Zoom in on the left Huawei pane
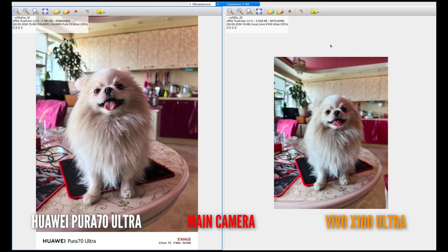The height and width of the screenshot is (252, 448). 26,12
